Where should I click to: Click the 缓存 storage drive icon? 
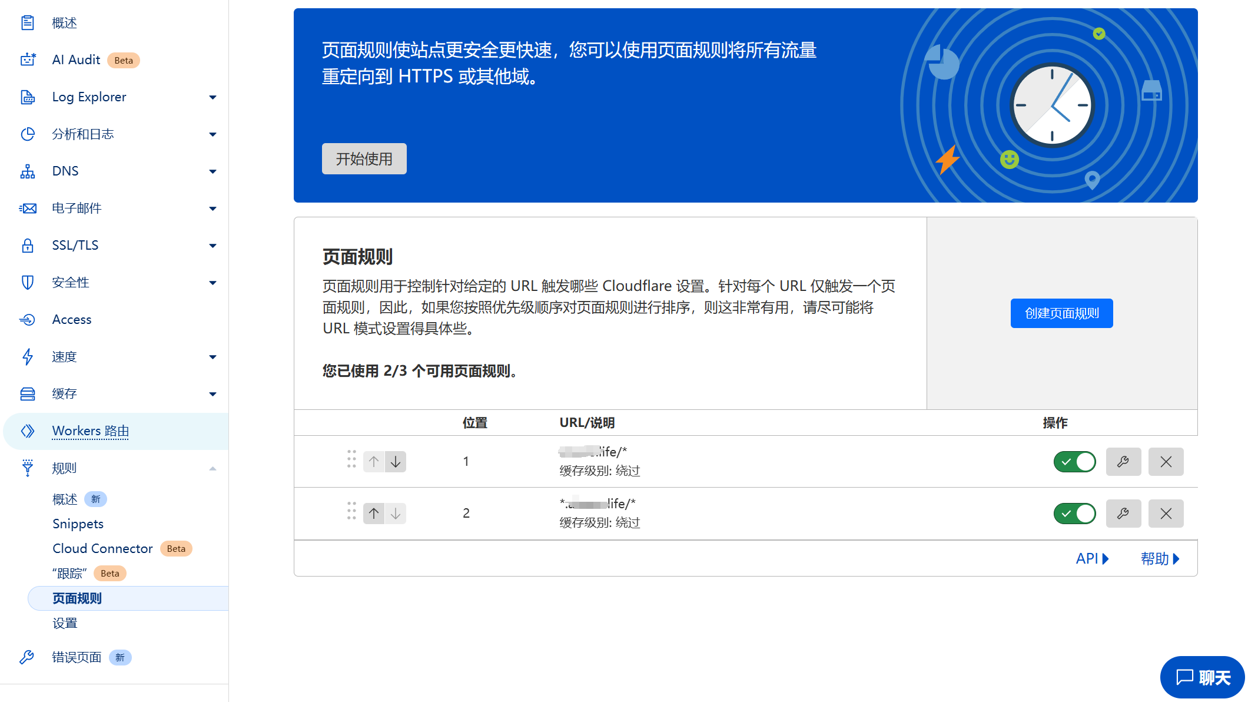(x=28, y=394)
